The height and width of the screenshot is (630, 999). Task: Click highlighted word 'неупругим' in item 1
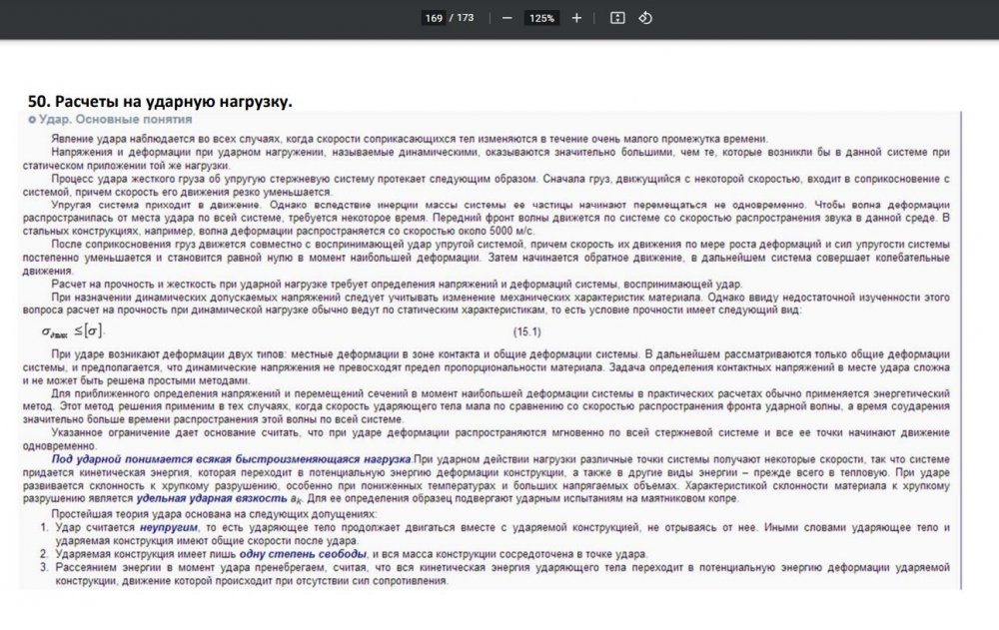tap(169, 527)
